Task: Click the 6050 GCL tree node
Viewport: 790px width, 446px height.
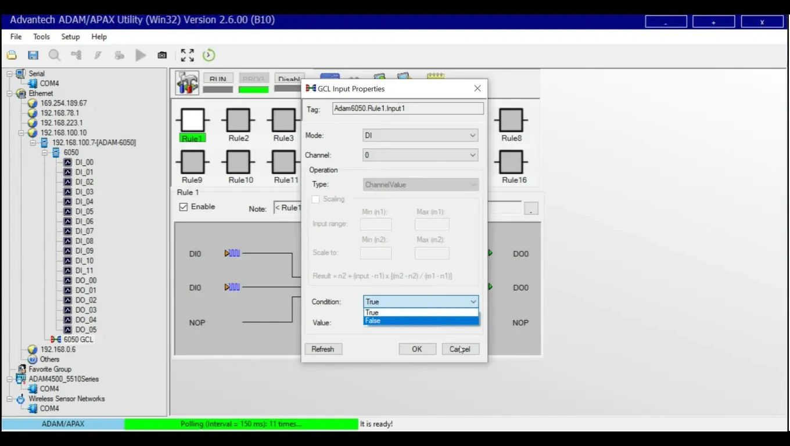Action: [78, 339]
